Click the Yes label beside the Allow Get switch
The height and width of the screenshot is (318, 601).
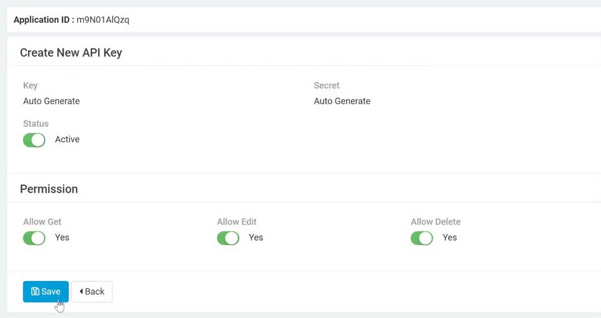62,237
